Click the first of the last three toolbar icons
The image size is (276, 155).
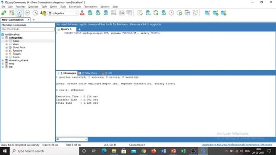[x=207, y=13]
